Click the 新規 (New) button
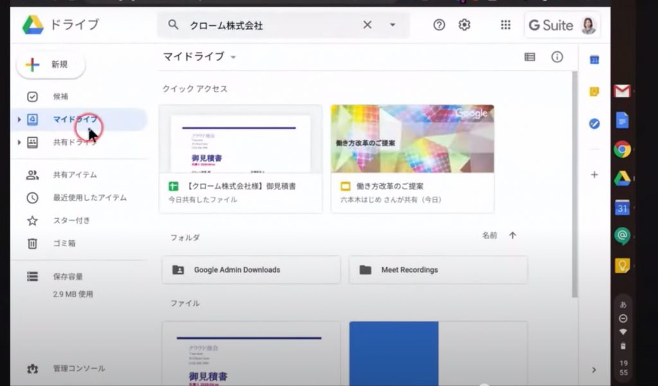658x386 pixels. point(51,65)
